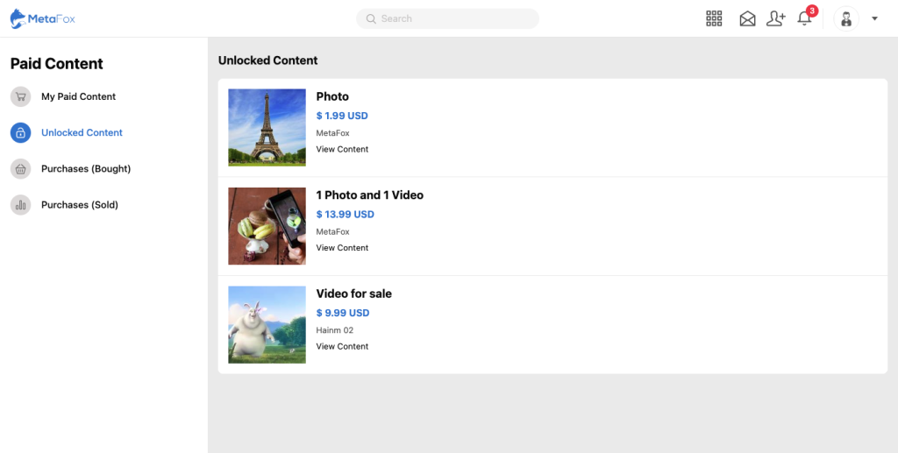Viewport: 898px width, 453px height.
Task: Click the Hainm 02 seller name
Action: (x=334, y=330)
